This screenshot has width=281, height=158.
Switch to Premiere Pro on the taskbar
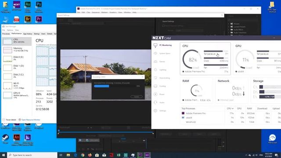pyautogui.click(x=140, y=155)
